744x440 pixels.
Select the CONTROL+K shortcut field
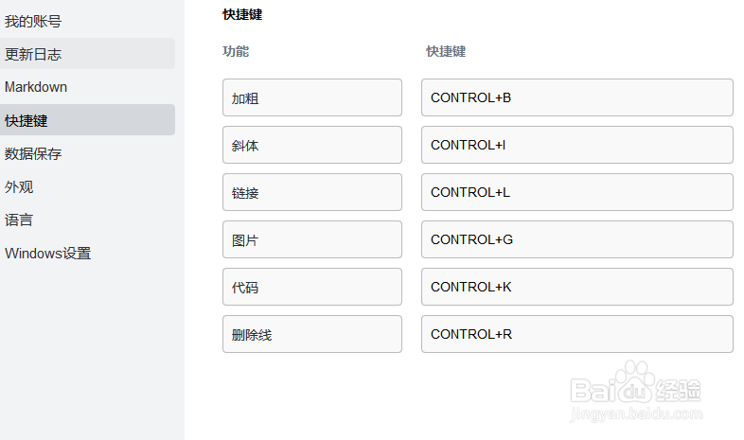(x=576, y=287)
